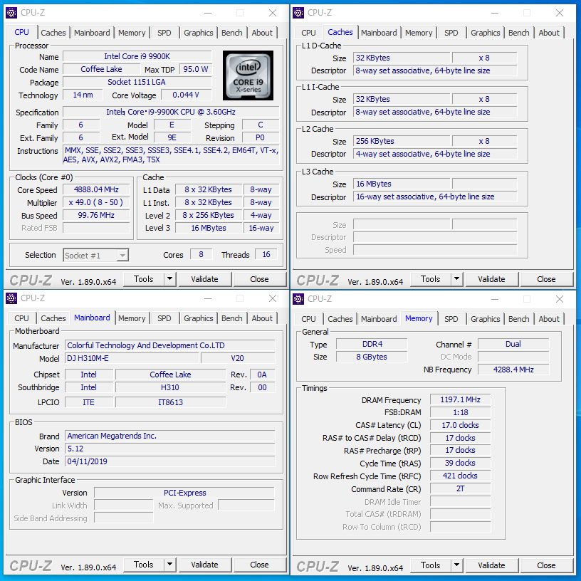Open Graphics tab in Mainboard window
This screenshot has height=581, width=581.
198,318
